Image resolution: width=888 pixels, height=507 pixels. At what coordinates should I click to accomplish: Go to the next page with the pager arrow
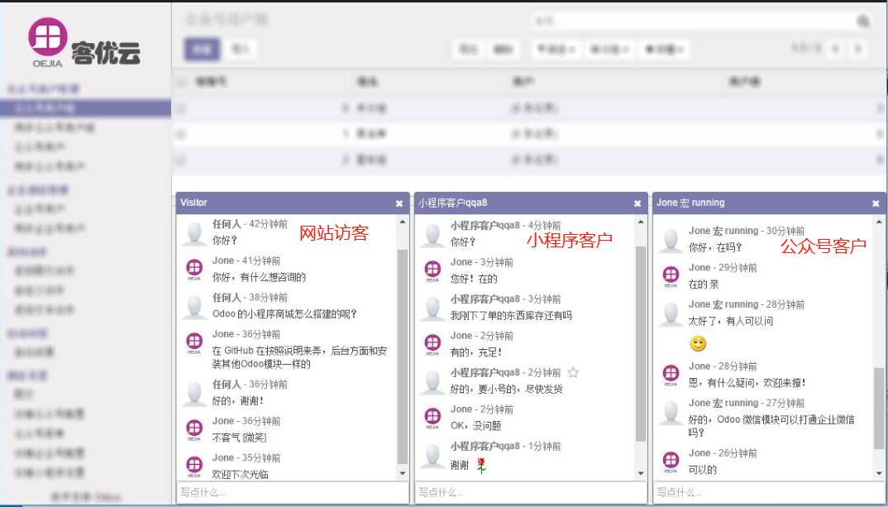tap(858, 49)
